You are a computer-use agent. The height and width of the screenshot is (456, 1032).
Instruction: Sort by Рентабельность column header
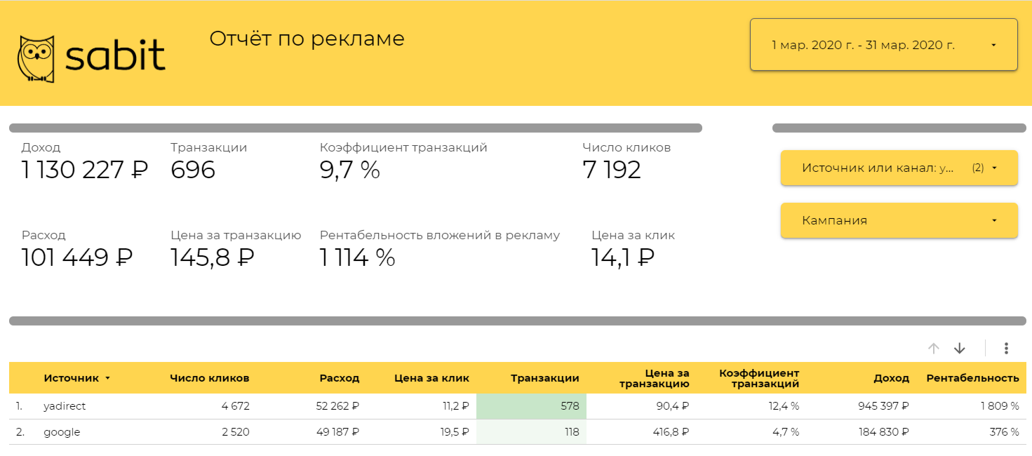[x=972, y=378]
